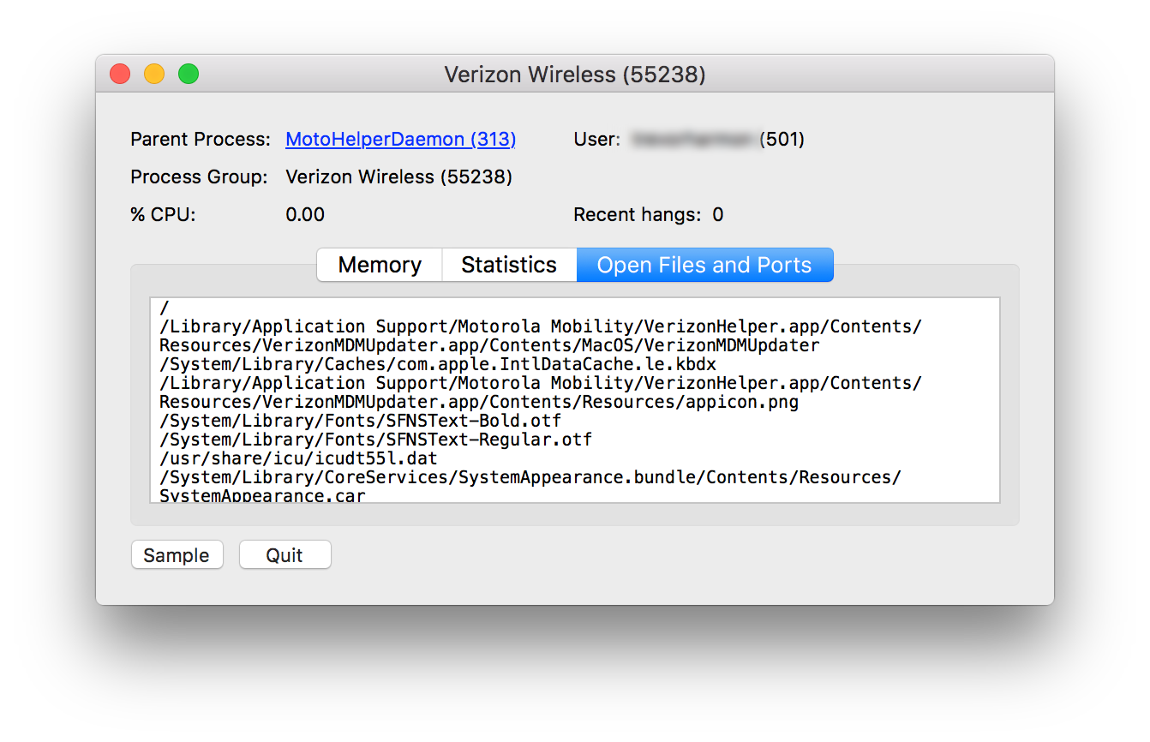Switch to the Memory tab
The width and height of the screenshot is (1150, 742).
[x=380, y=265]
